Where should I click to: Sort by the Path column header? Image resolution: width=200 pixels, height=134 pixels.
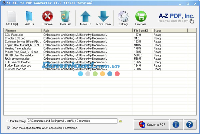pos(87,31)
